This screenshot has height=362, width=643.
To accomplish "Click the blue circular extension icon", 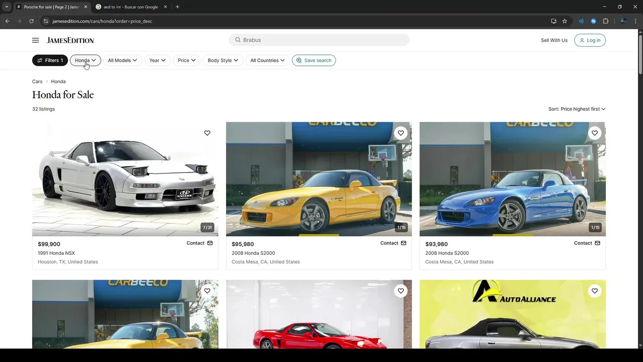I will point(593,21).
